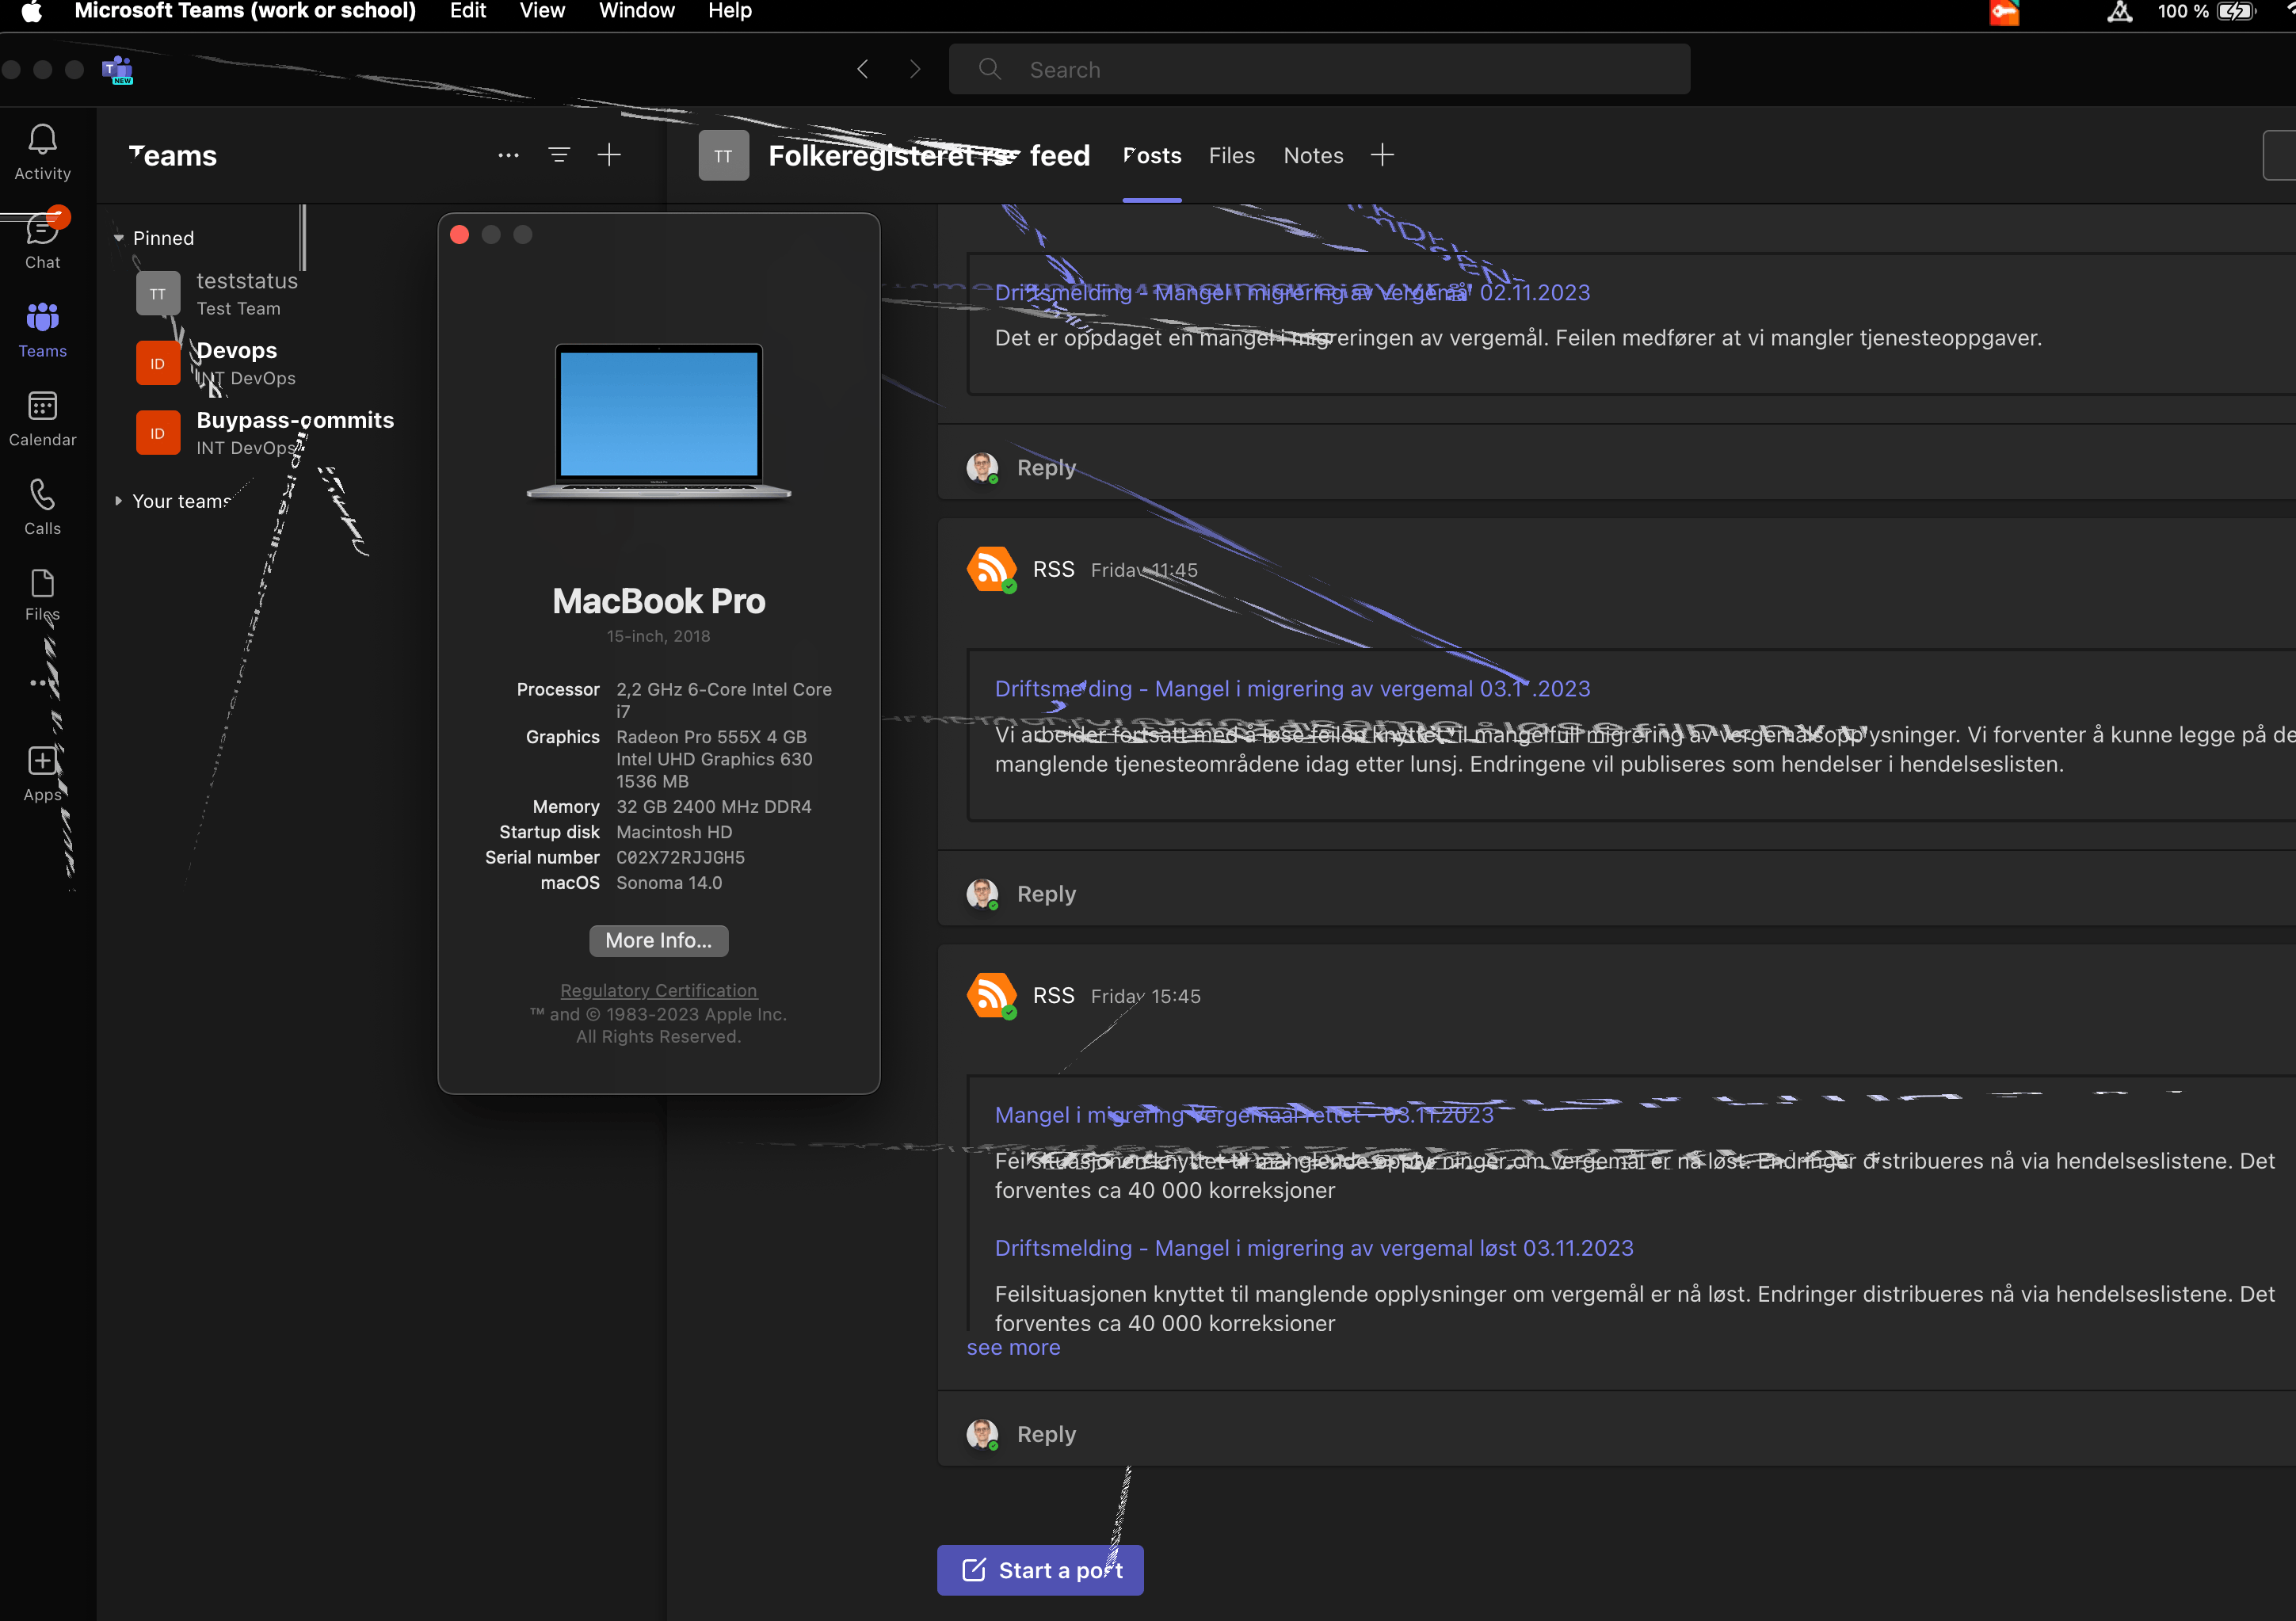The width and height of the screenshot is (2296, 1621).
Task: Click the battery status icon in menu bar
Action: click(x=2235, y=11)
